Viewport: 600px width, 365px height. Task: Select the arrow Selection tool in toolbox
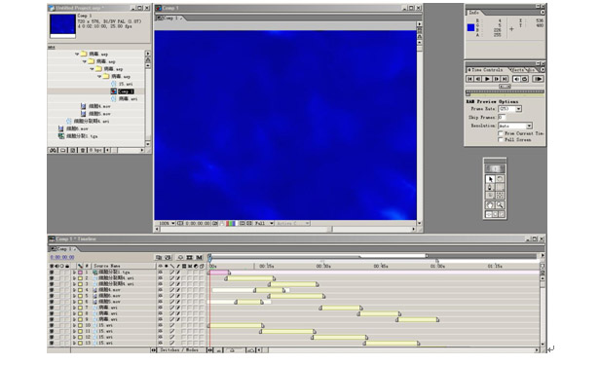click(490, 179)
